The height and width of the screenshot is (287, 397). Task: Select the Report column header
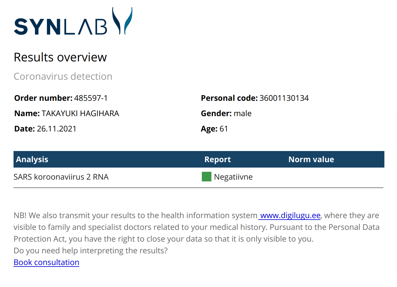click(x=218, y=159)
